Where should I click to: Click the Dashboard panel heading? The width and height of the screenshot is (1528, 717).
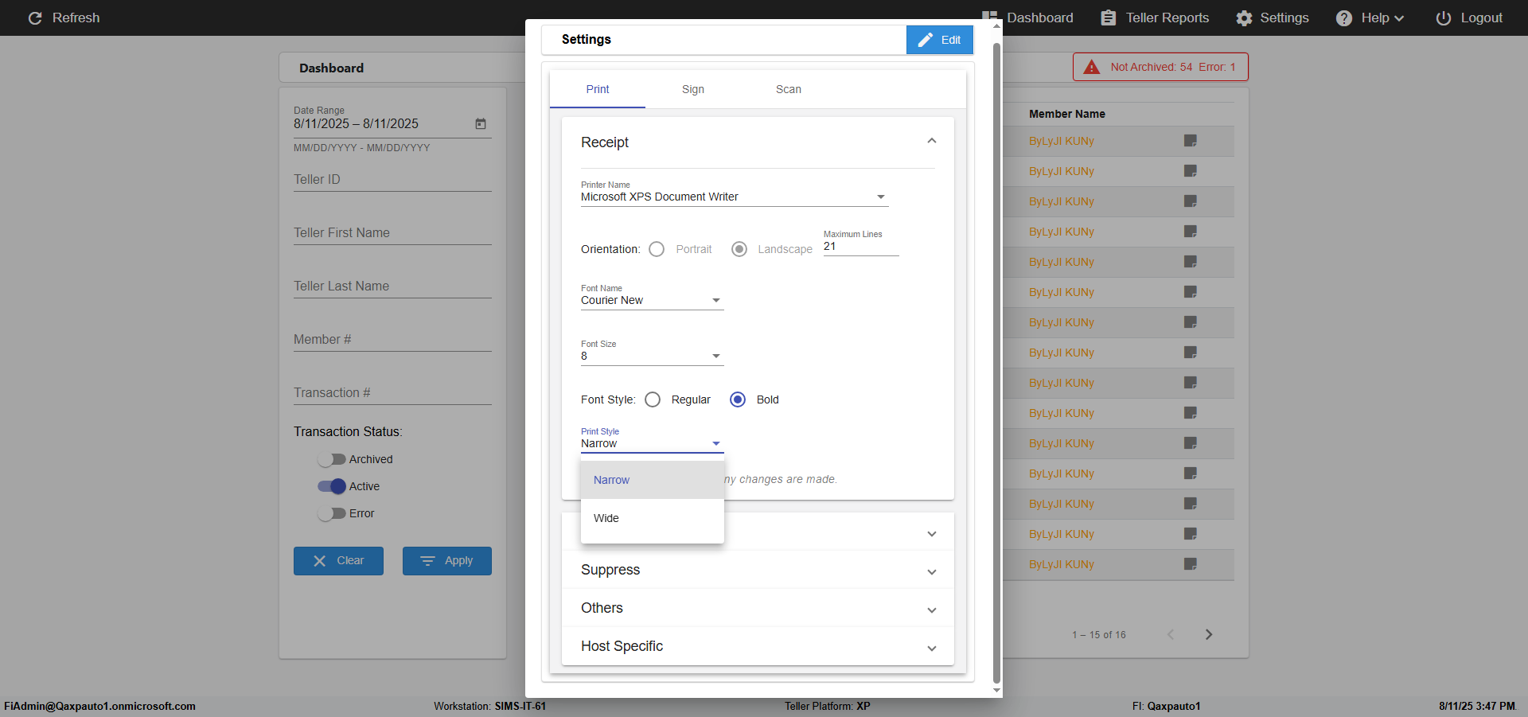[x=331, y=68]
